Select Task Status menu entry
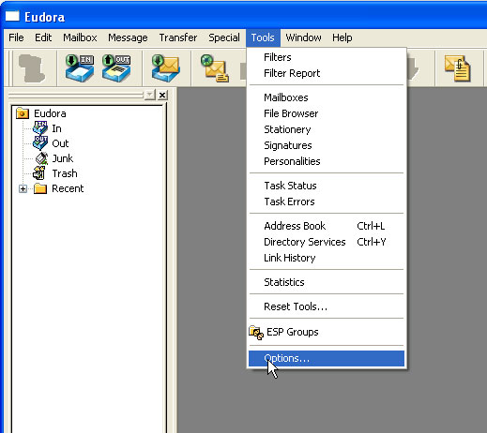 [x=327, y=186]
